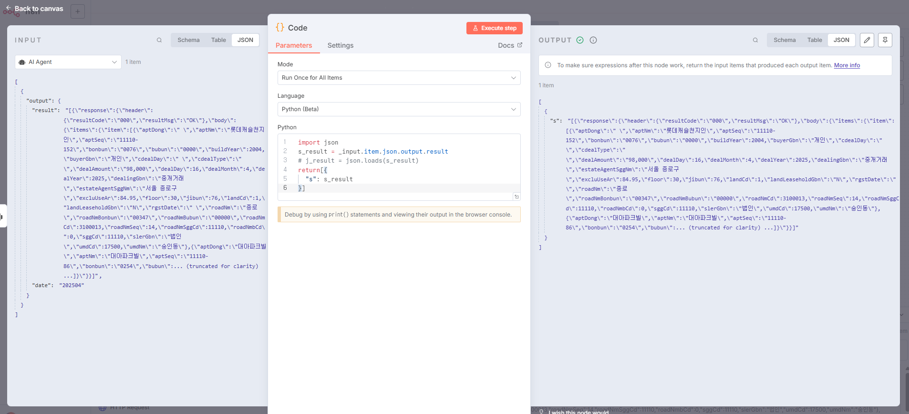Open the AI Agent node dropdown
This screenshot has height=414, width=909.
point(68,62)
